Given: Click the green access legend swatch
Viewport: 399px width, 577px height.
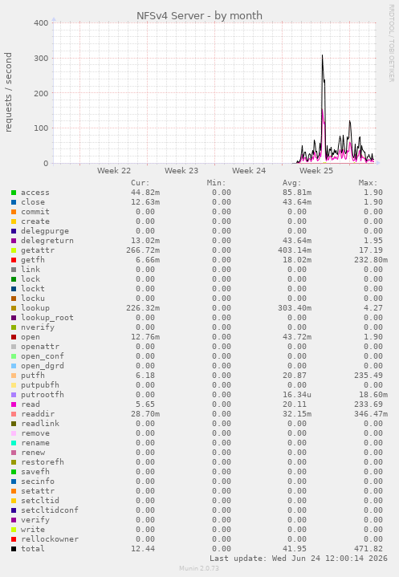Looking at the screenshot, I should (14, 193).
